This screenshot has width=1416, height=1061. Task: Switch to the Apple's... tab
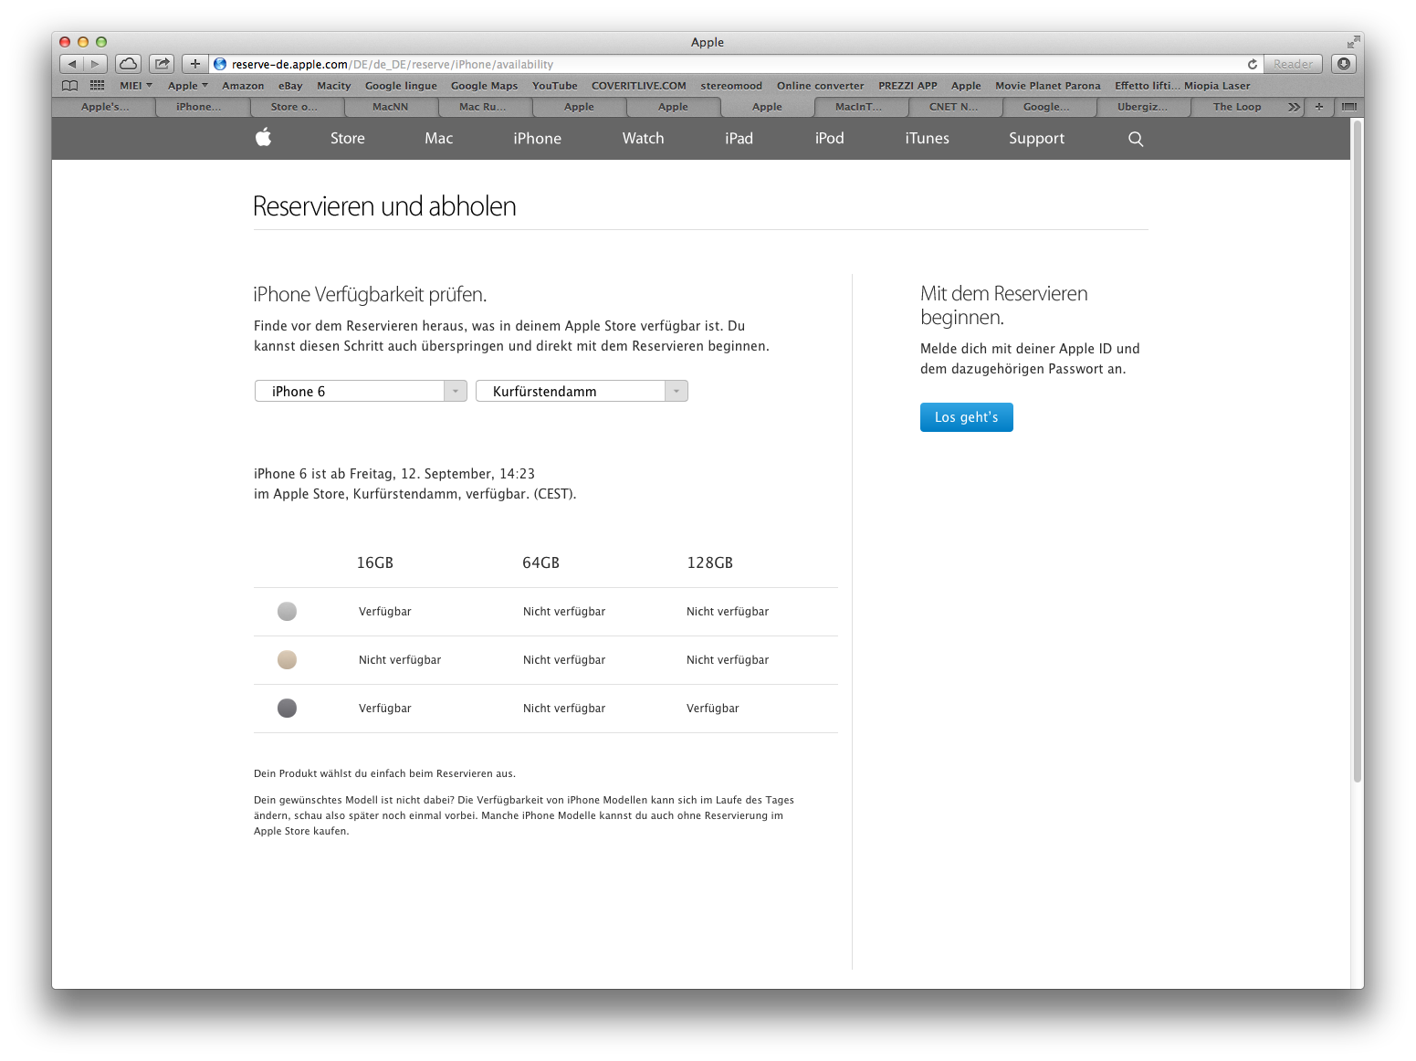[x=105, y=107]
